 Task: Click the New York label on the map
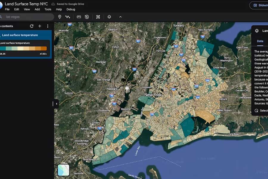[x=153, y=95]
